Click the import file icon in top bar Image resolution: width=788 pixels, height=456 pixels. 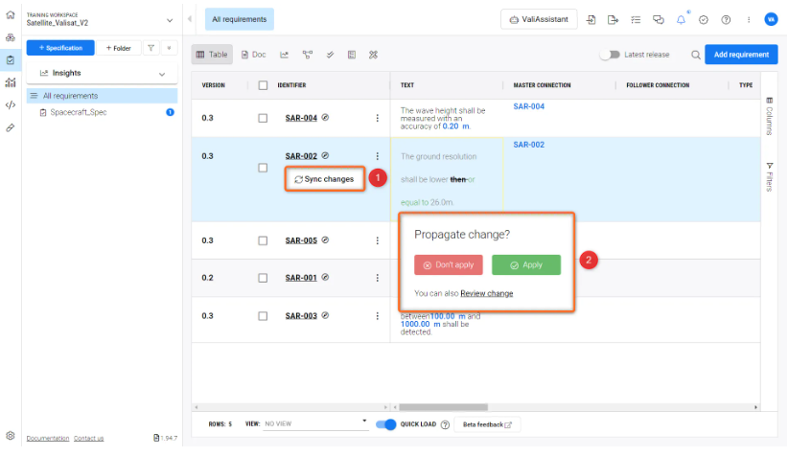pyautogui.click(x=591, y=19)
